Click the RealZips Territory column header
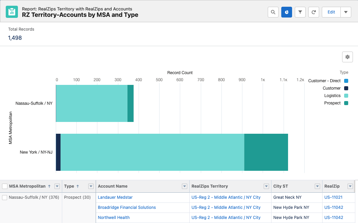This screenshot has width=358, height=223. pyautogui.click(x=210, y=186)
